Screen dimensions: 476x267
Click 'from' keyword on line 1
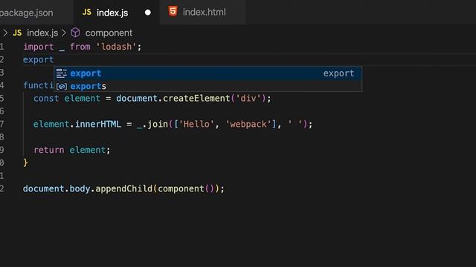[x=80, y=47]
